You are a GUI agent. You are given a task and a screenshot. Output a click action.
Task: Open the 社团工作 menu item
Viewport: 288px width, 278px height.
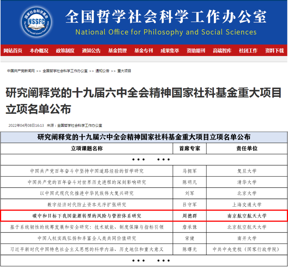click(x=248, y=50)
